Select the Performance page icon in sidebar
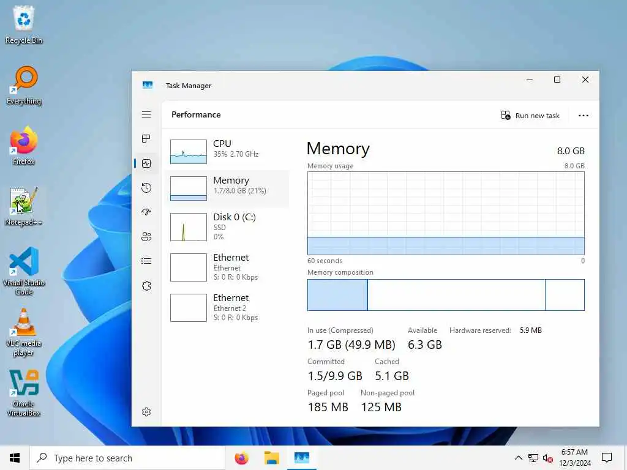Viewport: 627px width, 470px height. (146, 163)
